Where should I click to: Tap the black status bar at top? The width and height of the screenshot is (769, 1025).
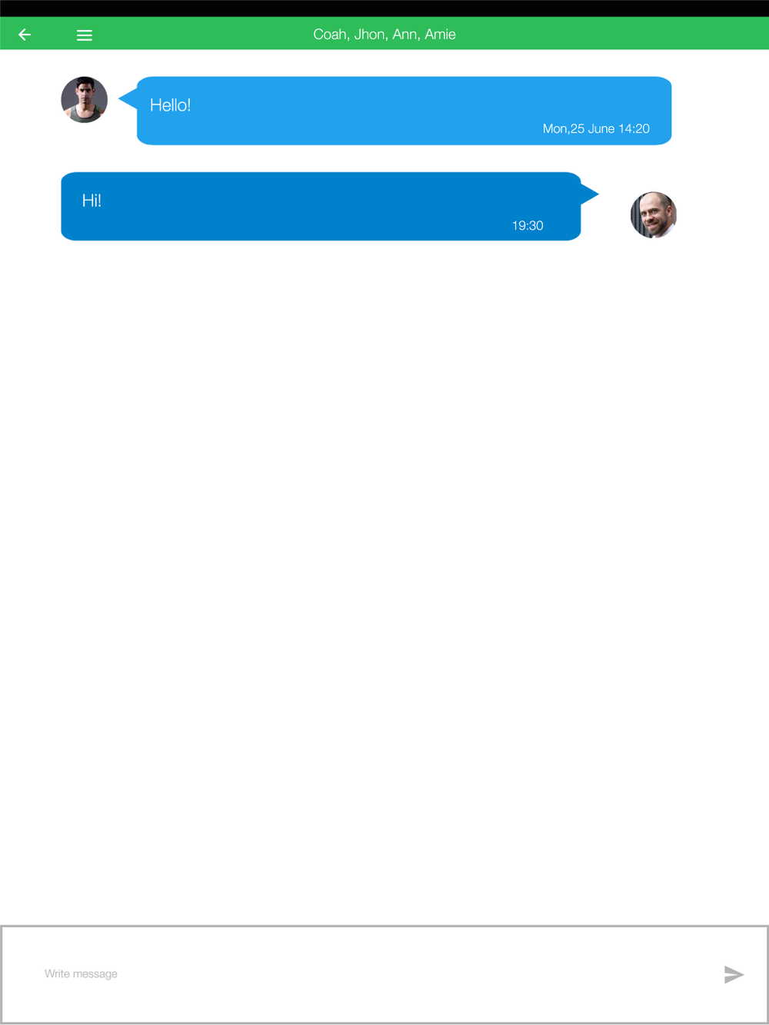click(x=384, y=8)
